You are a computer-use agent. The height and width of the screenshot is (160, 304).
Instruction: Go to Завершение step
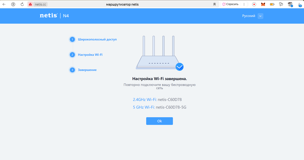pos(87,70)
